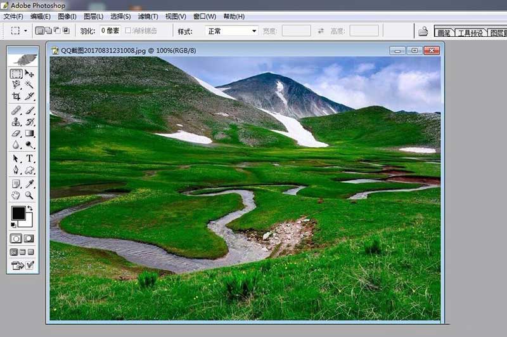Choose the add-to-selection mode button
The width and height of the screenshot is (507, 337).
[48, 30]
